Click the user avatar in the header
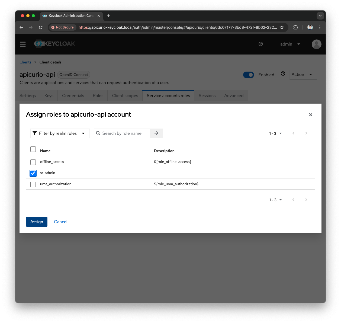341x323 pixels. tap(316, 44)
